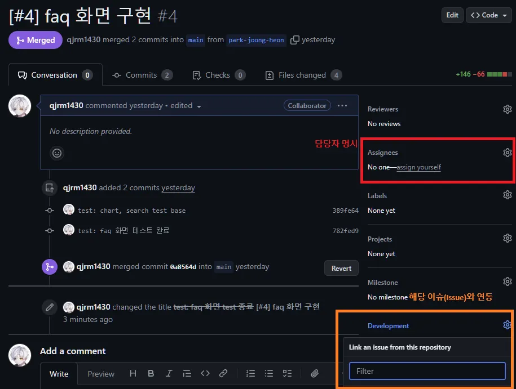This screenshot has width=516, height=389.
Task: Open commit 782fed9
Action: click(x=345, y=231)
